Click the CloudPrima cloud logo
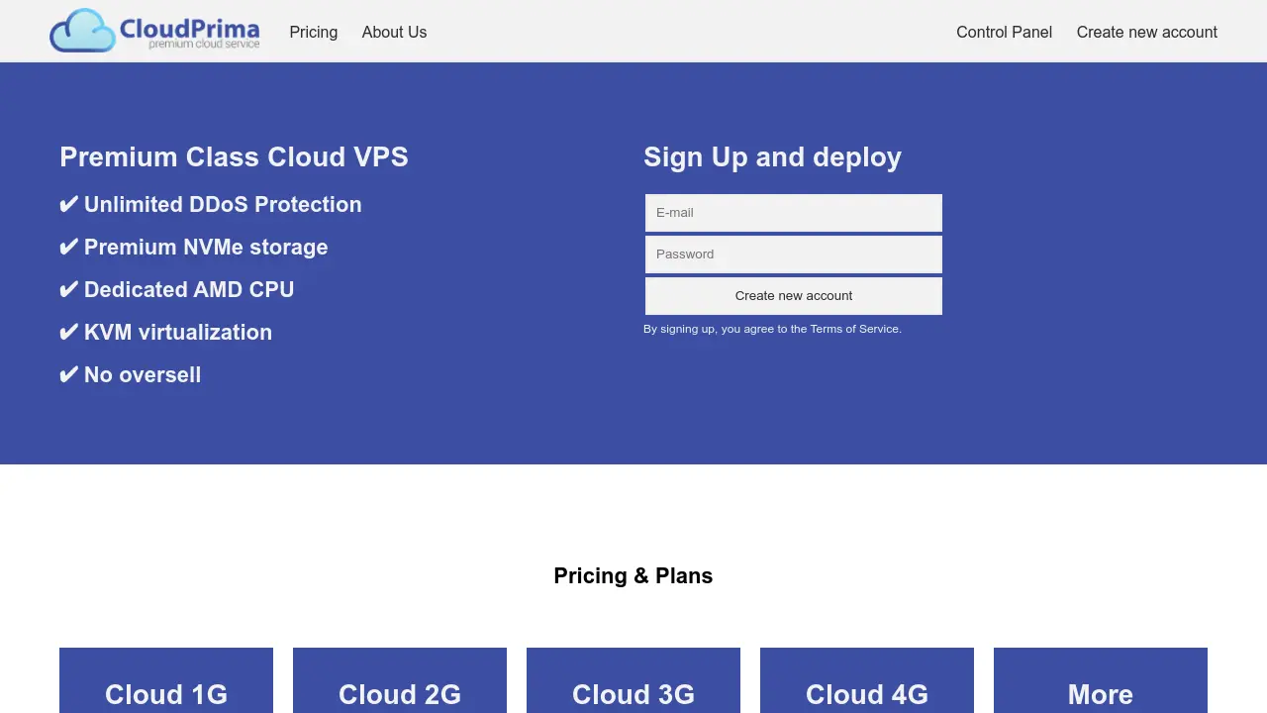 click(82, 31)
